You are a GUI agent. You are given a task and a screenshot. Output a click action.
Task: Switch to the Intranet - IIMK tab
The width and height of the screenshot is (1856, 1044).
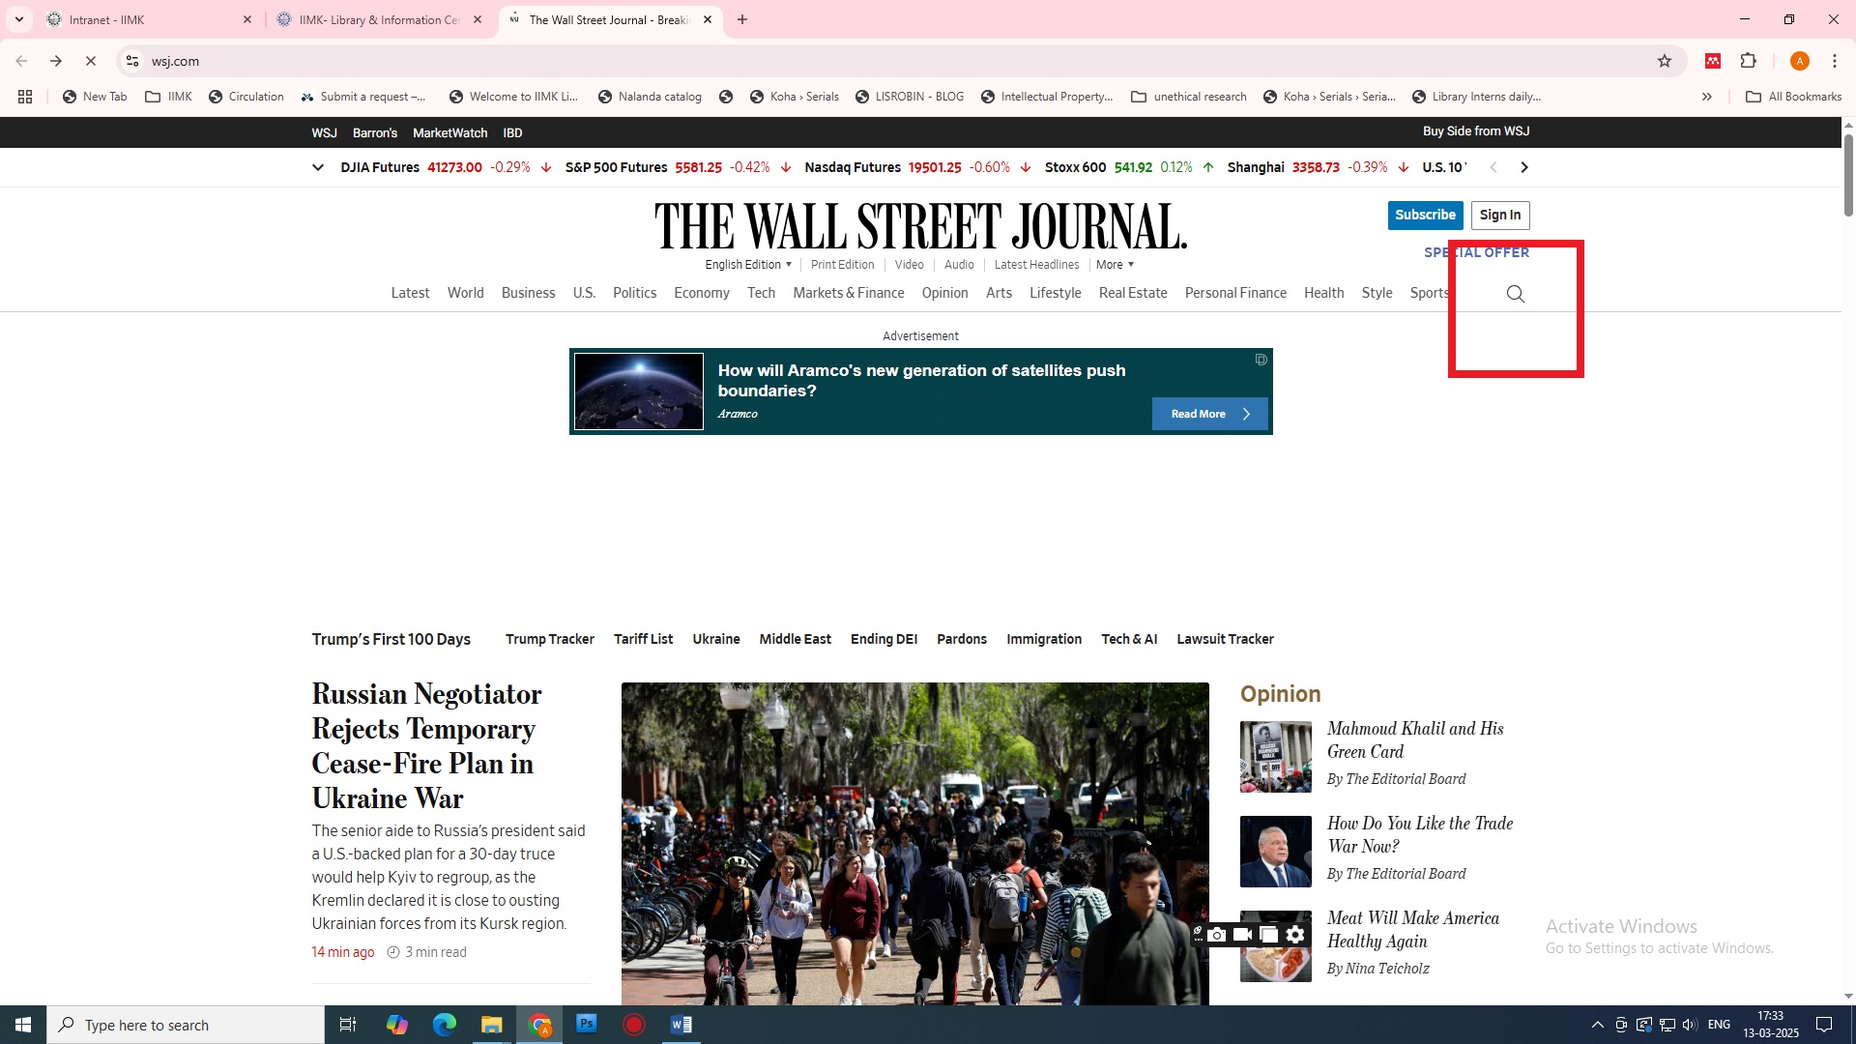coord(145,19)
